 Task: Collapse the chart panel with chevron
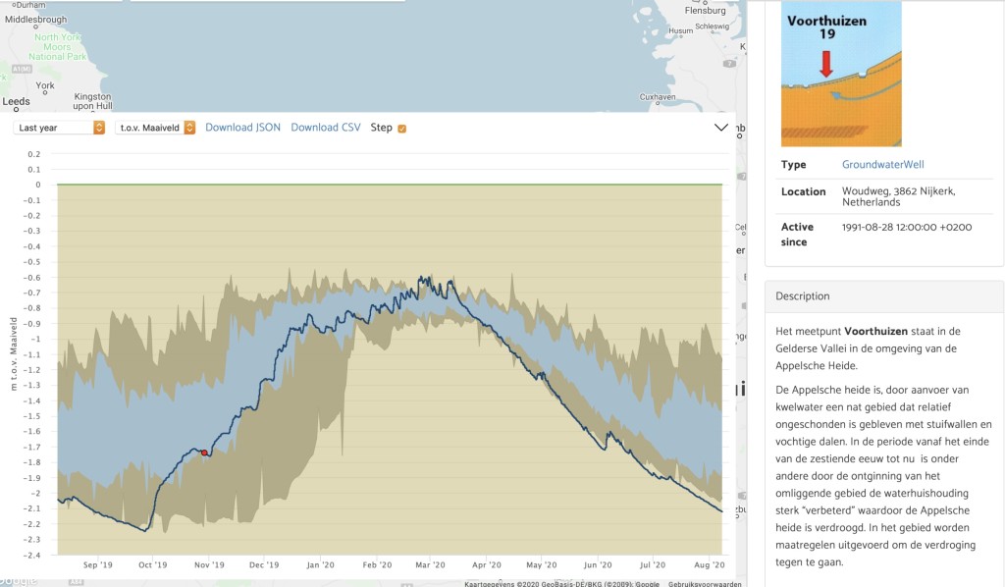721,128
